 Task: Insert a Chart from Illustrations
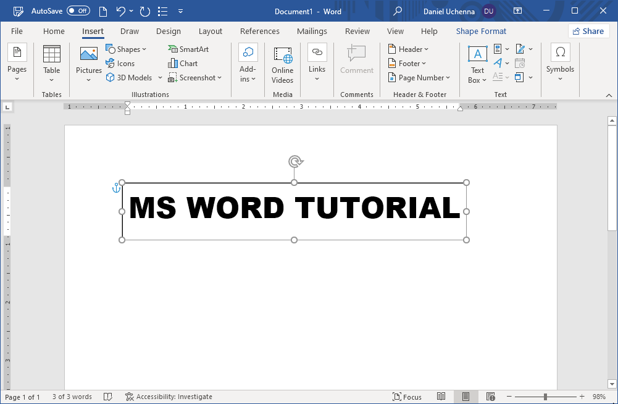(x=183, y=64)
